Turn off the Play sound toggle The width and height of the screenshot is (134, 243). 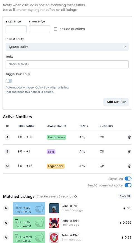pyautogui.click(x=128, y=179)
